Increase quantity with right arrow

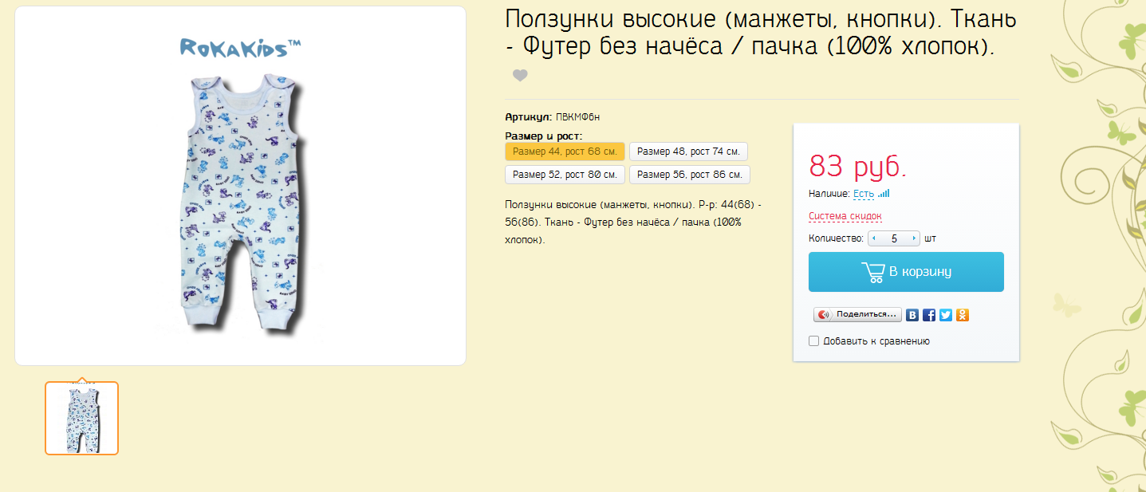(914, 238)
